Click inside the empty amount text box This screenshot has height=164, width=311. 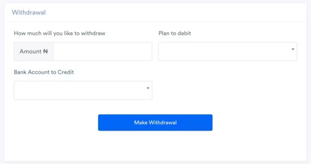click(102, 51)
